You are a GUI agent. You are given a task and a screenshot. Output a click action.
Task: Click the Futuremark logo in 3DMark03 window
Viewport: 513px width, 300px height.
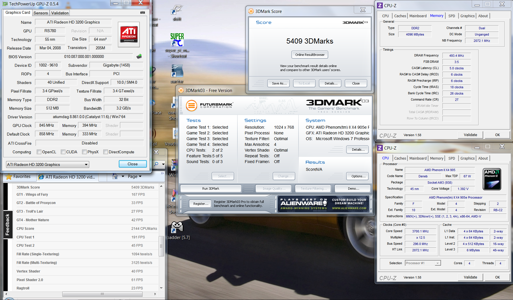point(209,105)
